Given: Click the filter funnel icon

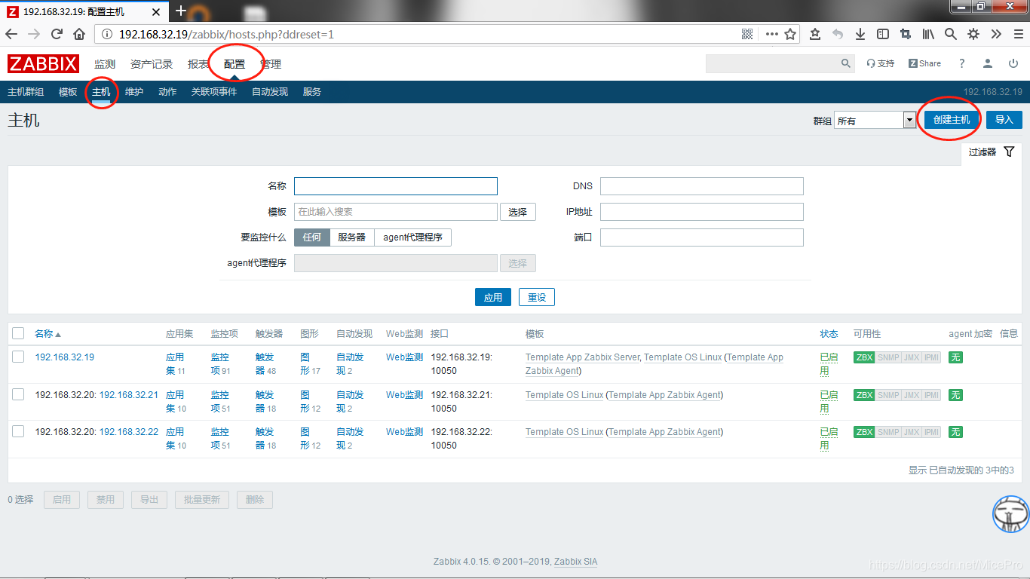Looking at the screenshot, I should click(1010, 152).
